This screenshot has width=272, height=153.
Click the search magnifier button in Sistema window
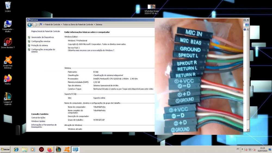click(247, 25)
